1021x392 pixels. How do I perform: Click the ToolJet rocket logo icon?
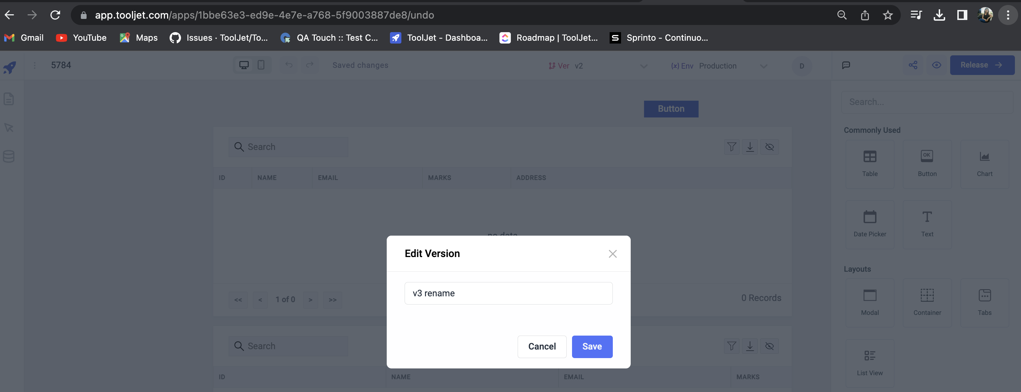pos(10,67)
